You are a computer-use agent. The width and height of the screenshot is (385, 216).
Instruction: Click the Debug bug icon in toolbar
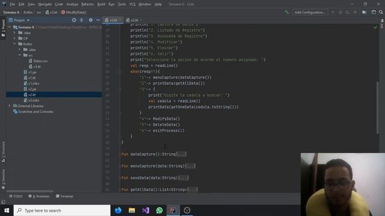click(x=340, y=12)
